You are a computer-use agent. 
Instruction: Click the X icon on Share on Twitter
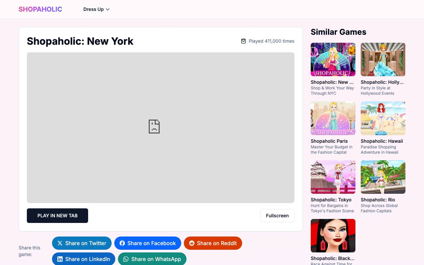60,243
